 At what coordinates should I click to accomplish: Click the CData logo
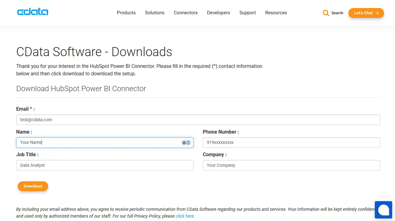(x=33, y=12)
